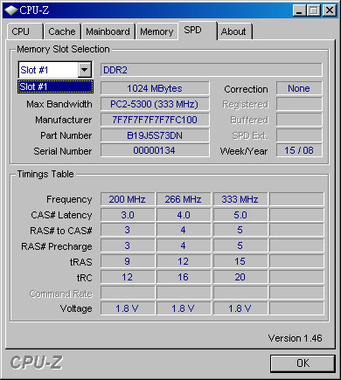Choose Slot #1 from the dropdown list

coord(55,86)
